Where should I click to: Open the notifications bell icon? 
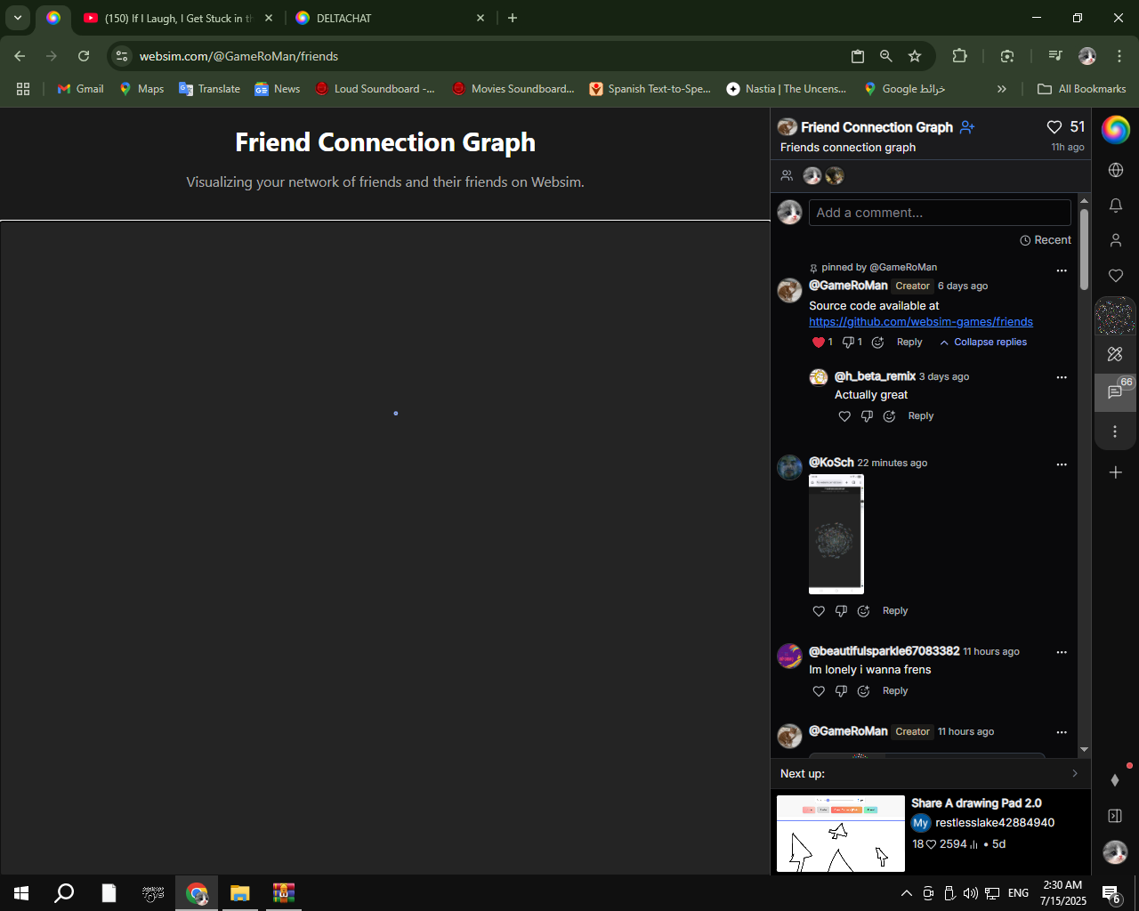(x=1115, y=205)
